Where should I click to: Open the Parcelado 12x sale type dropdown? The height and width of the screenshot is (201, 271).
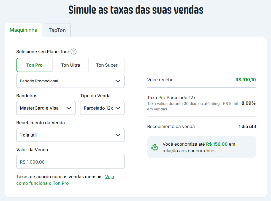102,108
